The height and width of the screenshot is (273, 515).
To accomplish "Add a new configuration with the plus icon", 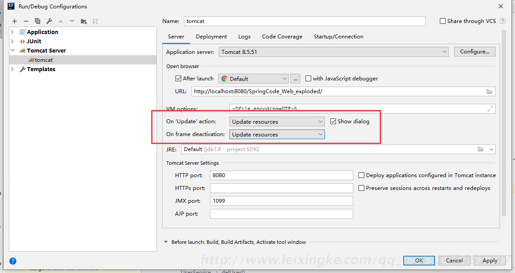I will click(15, 21).
